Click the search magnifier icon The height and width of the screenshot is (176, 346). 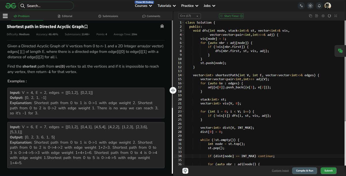click(22, 6)
